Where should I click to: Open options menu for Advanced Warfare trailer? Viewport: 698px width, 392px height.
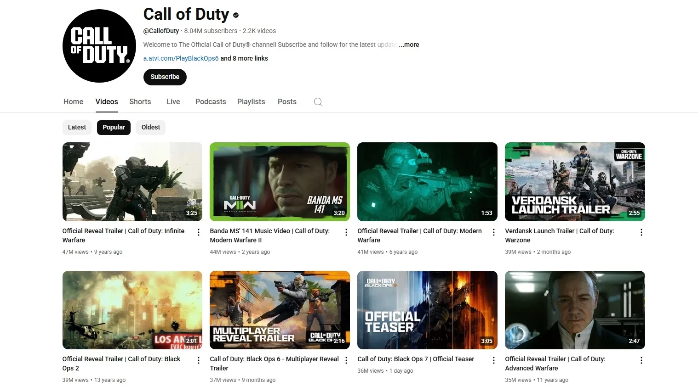pos(641,360)
